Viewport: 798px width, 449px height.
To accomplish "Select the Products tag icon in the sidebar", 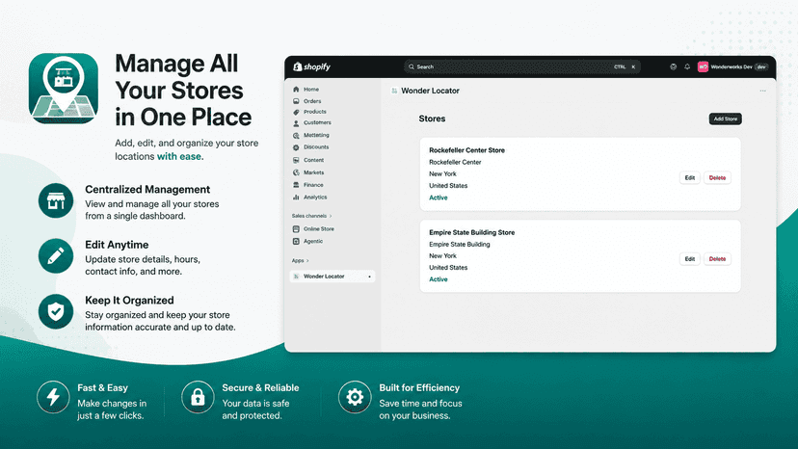I will pyautogui.click(x=296, y=112).
